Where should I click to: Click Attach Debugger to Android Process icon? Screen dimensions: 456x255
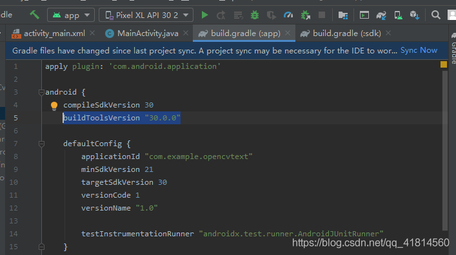(305, 15)
